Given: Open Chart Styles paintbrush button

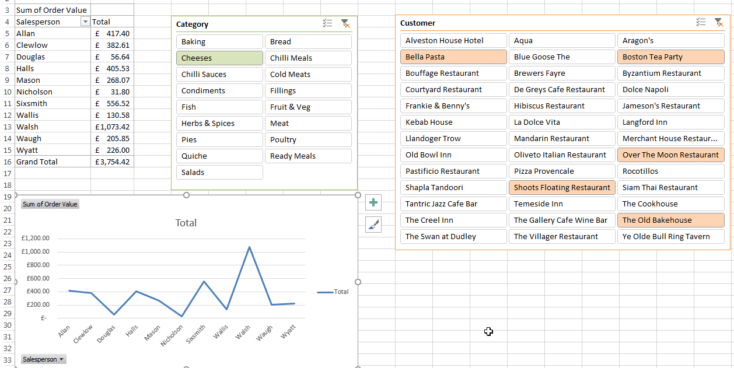Looking at the screenshot, I should [373, 225].
